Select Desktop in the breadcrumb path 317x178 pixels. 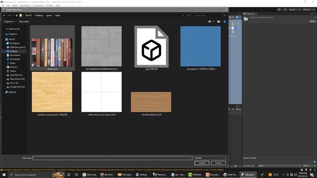pos(39,15)
